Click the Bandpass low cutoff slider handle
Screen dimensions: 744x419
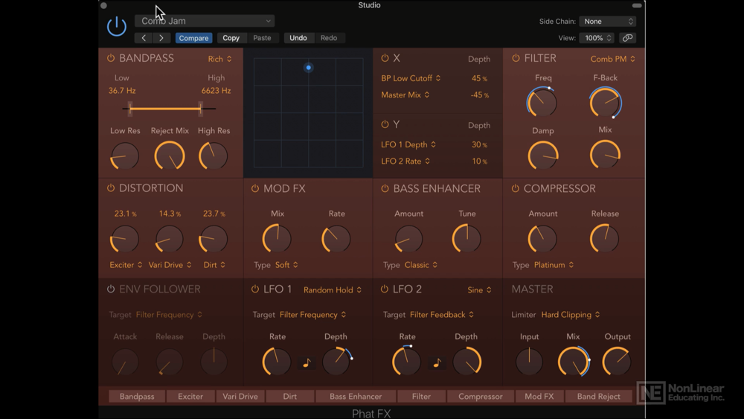[x=130, y=109]
